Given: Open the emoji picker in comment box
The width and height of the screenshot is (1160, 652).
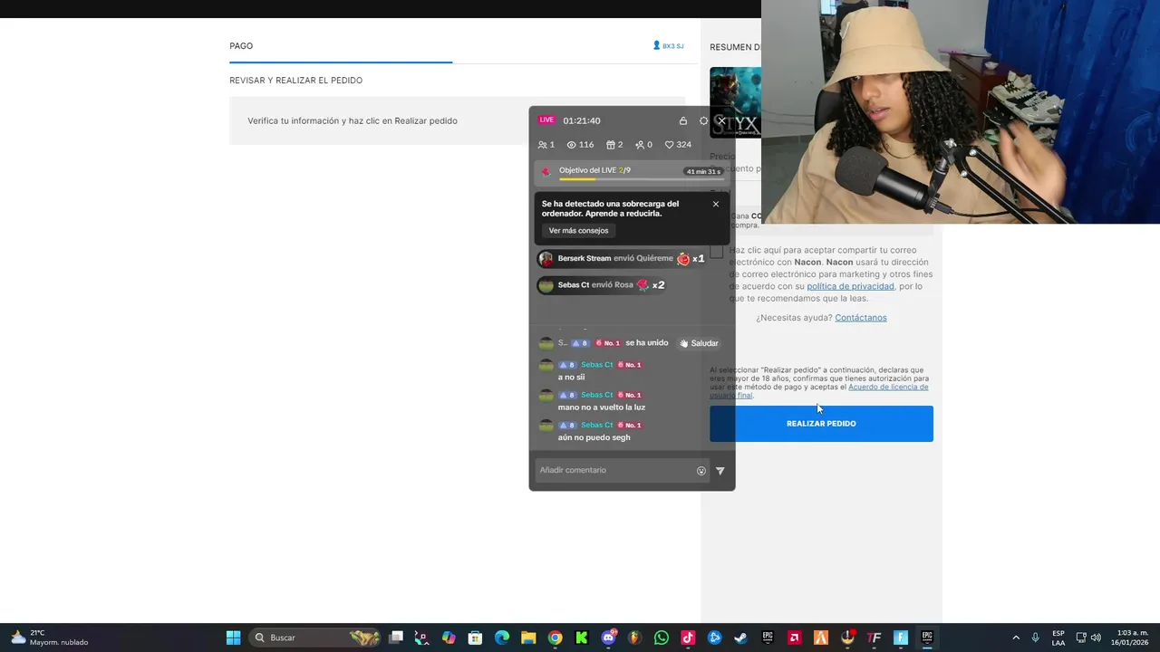Looking at the screenshot, I should [701, 471].
